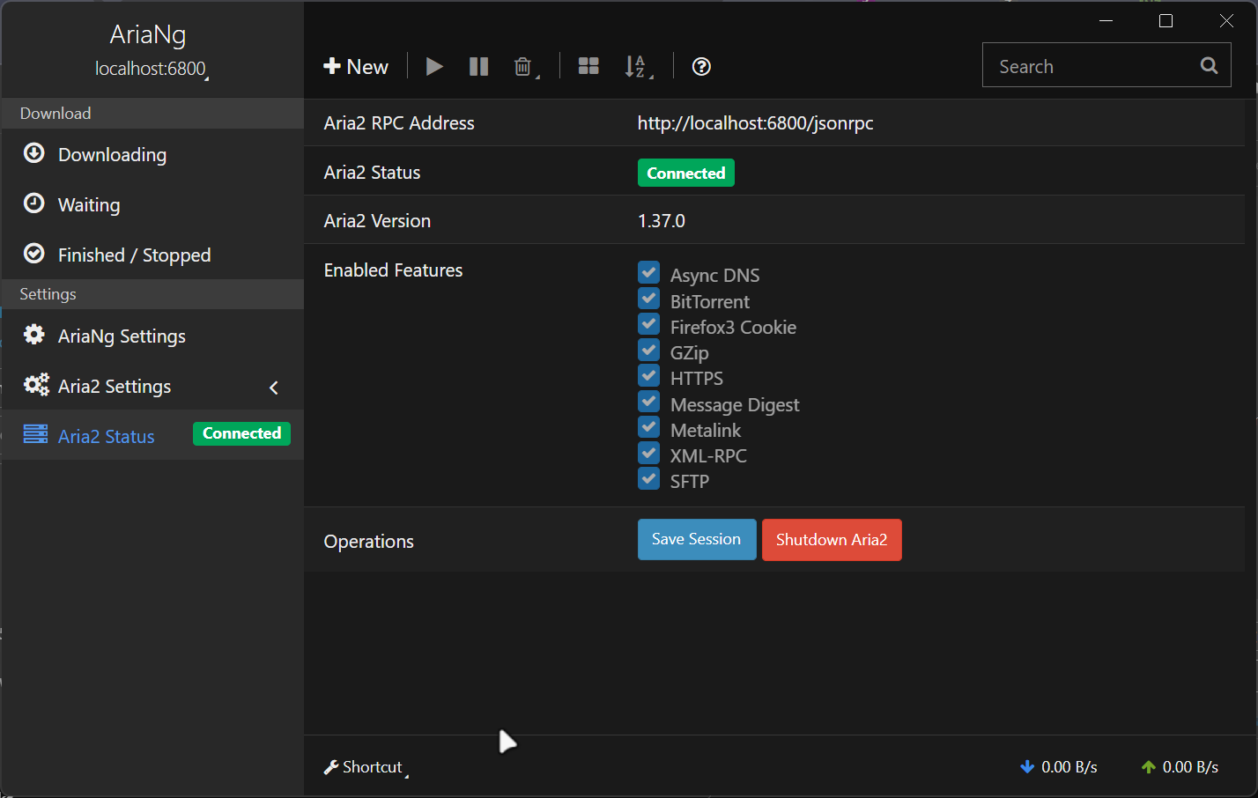Toggle the SFTP checkbox

point(649,479)
